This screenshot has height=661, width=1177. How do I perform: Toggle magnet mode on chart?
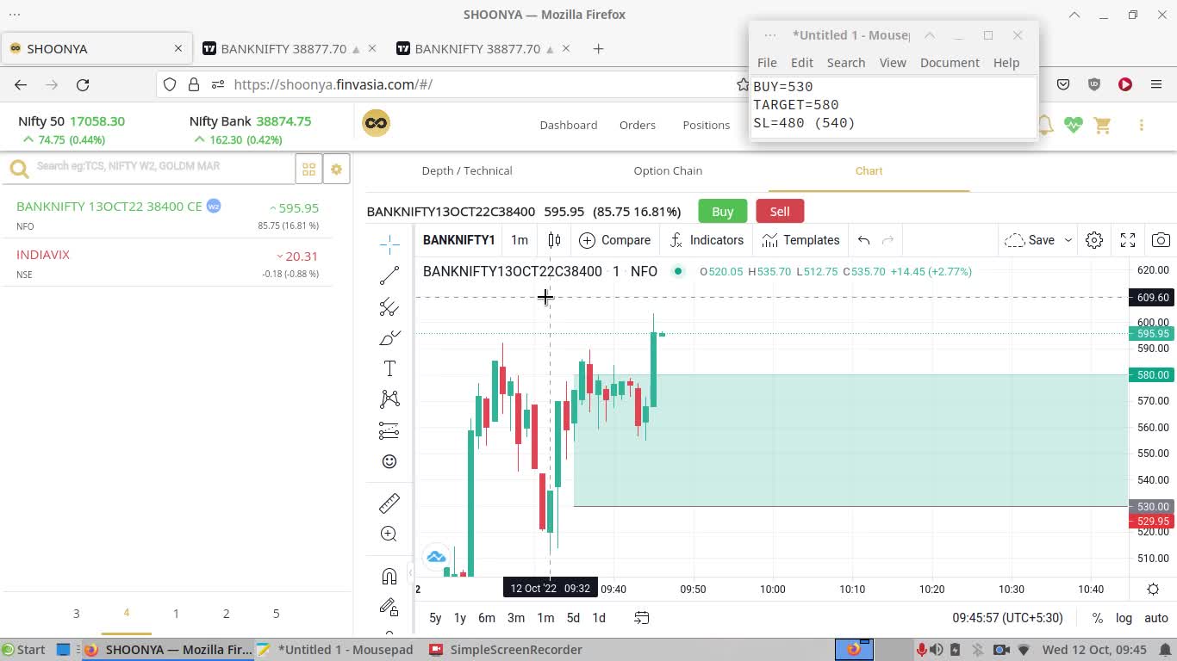[389, 576]
